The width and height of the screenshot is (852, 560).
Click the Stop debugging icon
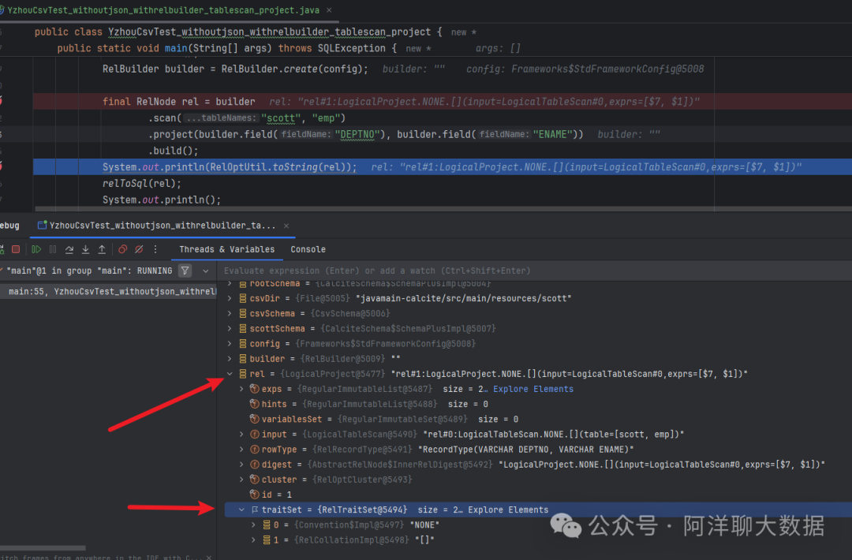coord(16,249)
